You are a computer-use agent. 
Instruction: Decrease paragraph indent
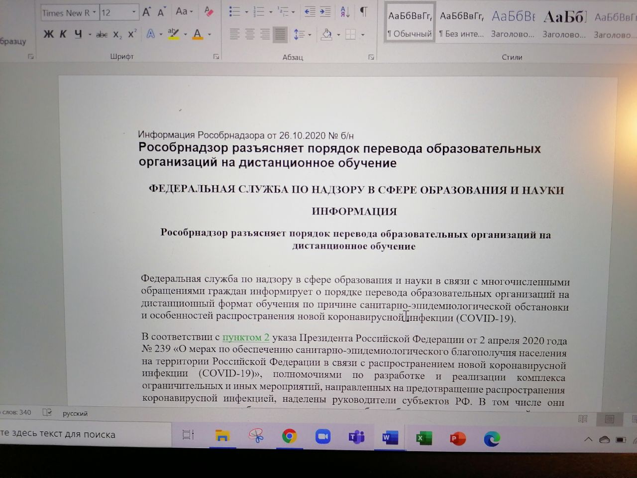tap(310, 11)
